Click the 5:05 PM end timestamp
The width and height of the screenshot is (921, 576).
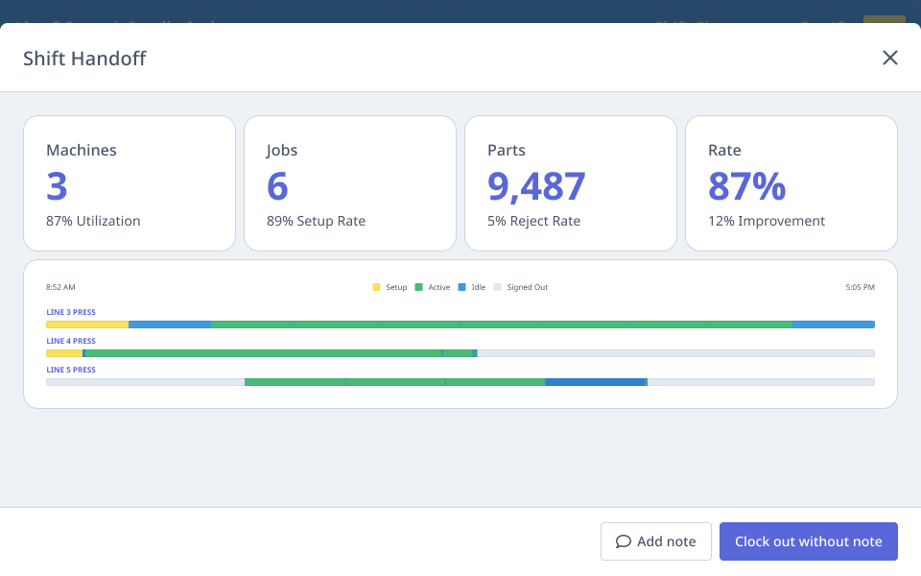[861, 287]
